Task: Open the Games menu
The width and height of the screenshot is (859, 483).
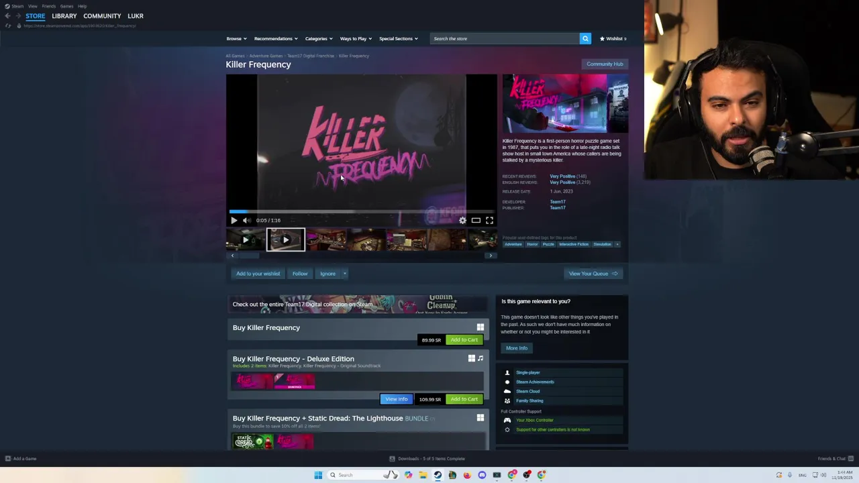Action: (x=66, y=6)
